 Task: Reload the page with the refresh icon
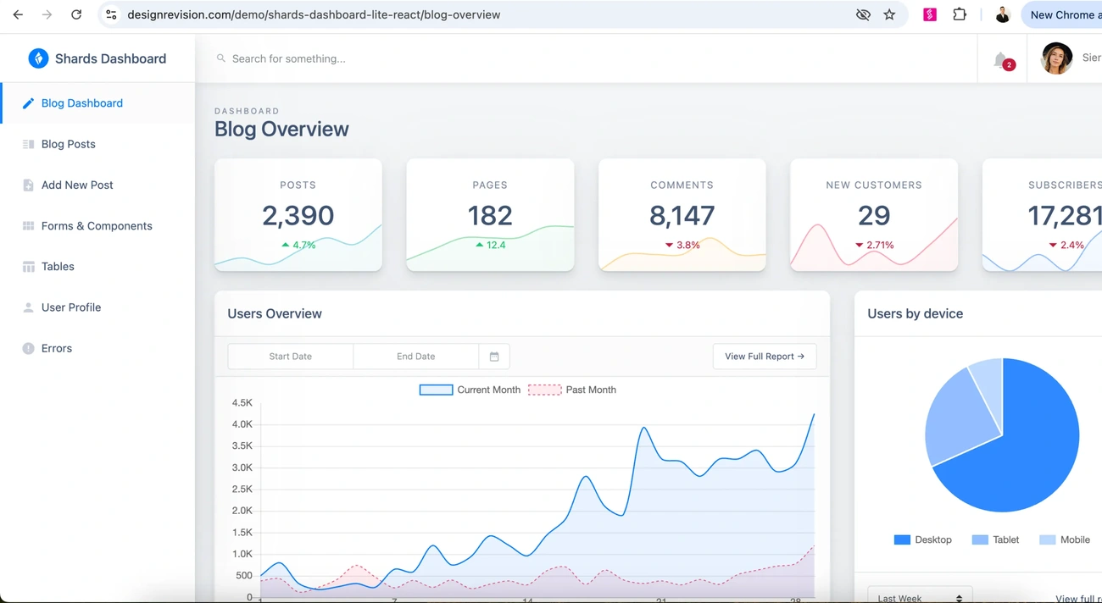76,14
